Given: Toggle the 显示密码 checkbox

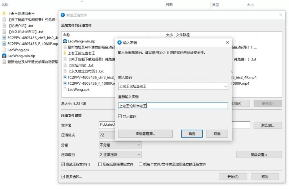Looking at the screenshot, I should point(120,116).
